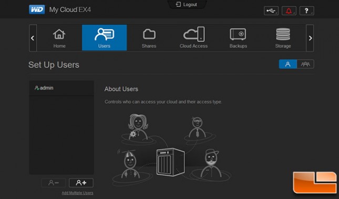
Task: Switch to single user view
Action: pos(288,64)
